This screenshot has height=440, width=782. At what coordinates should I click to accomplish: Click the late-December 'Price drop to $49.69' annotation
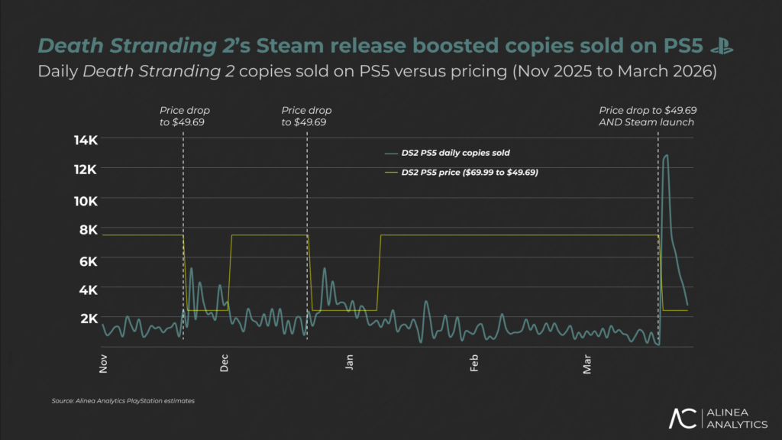tap(307, 116)
